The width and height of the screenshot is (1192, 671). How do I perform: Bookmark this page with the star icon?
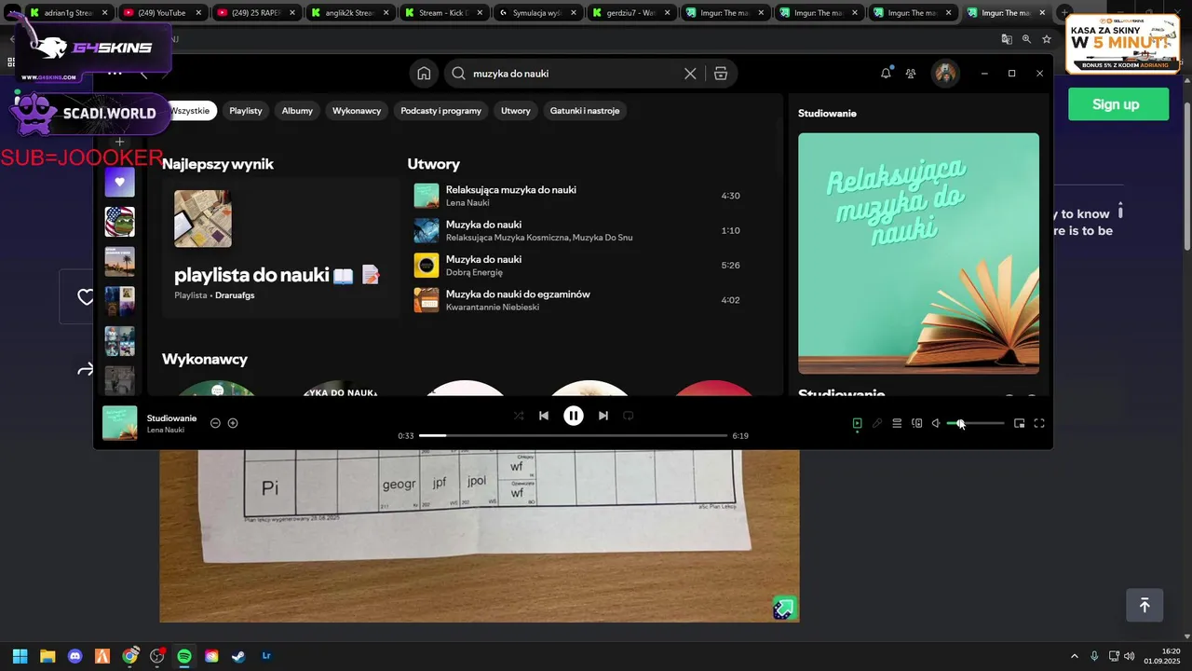(x=1047, y=39)
